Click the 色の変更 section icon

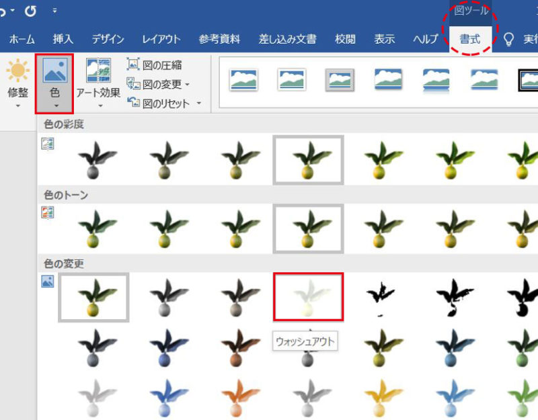[48, 281]
